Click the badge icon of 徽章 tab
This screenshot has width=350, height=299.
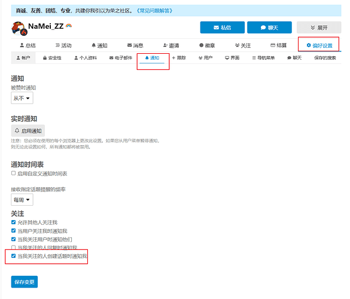click(201, 45)
